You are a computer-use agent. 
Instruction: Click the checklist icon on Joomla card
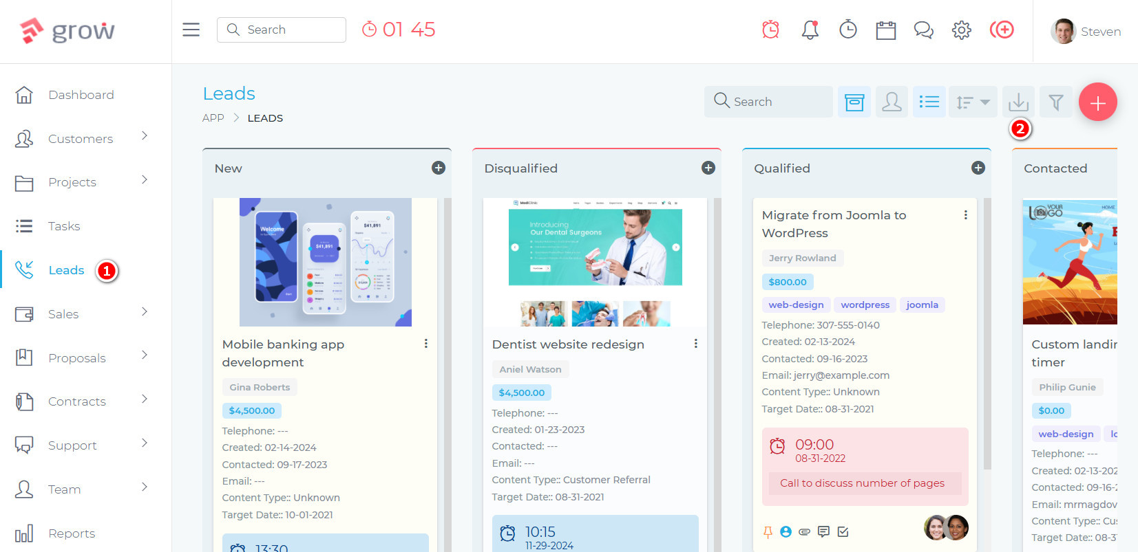(843, 531)
